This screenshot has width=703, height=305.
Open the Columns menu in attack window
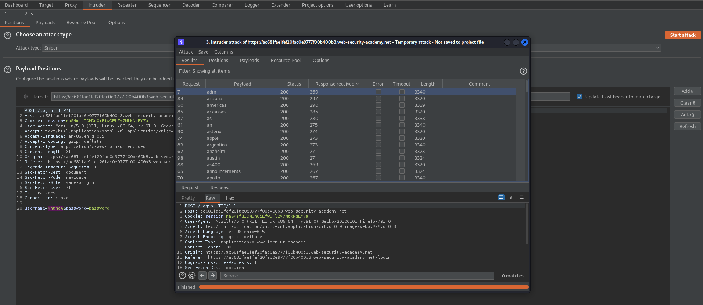[x=223, y=52]
